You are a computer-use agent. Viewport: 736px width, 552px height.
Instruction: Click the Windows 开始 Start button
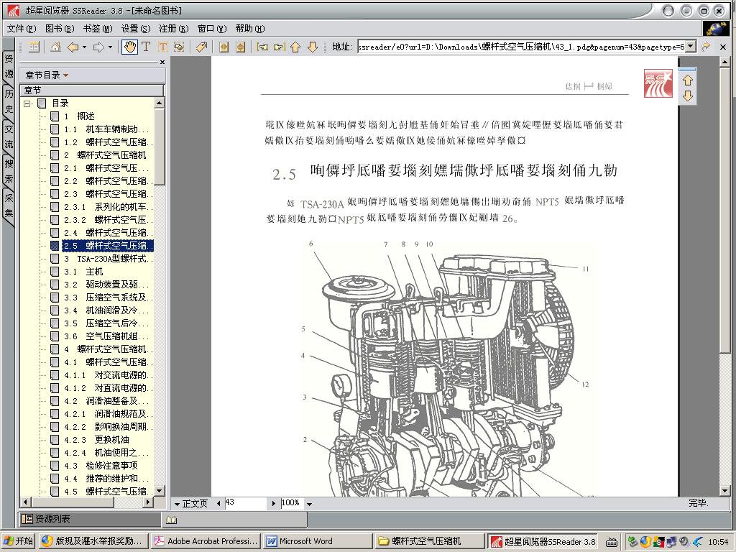19,541
